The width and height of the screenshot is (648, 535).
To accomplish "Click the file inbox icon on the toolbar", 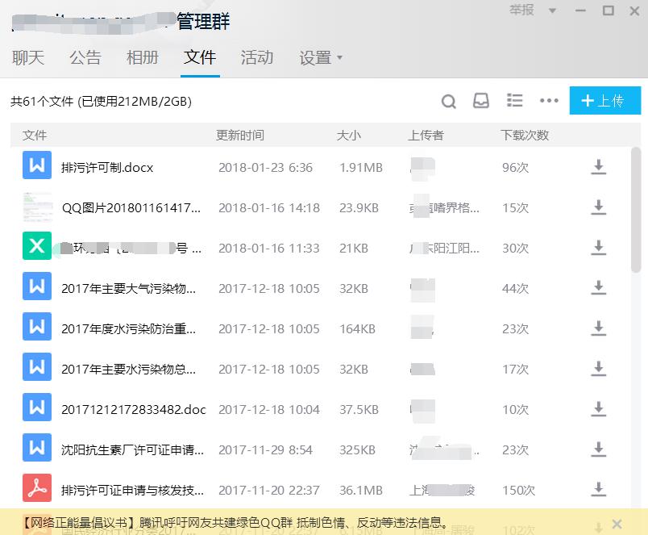I will click(482, 101).
